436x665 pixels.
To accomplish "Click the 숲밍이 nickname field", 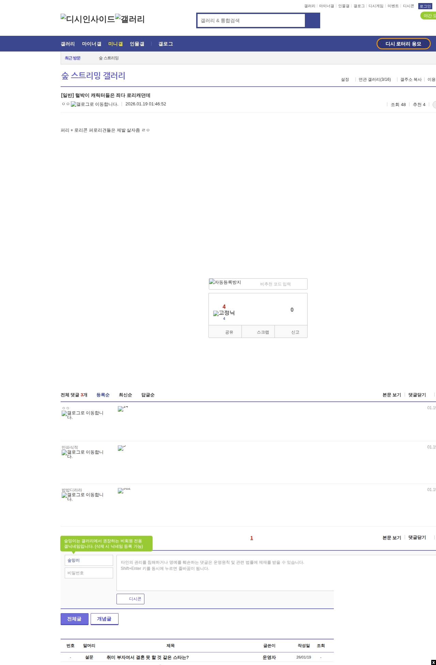I will click(x=89, y=560).
